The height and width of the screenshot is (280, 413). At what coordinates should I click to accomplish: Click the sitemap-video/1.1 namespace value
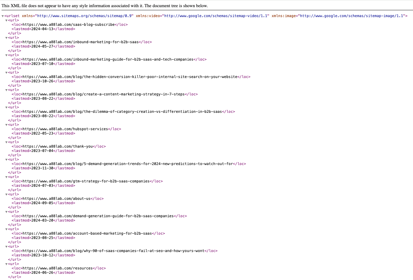point(216,16)
